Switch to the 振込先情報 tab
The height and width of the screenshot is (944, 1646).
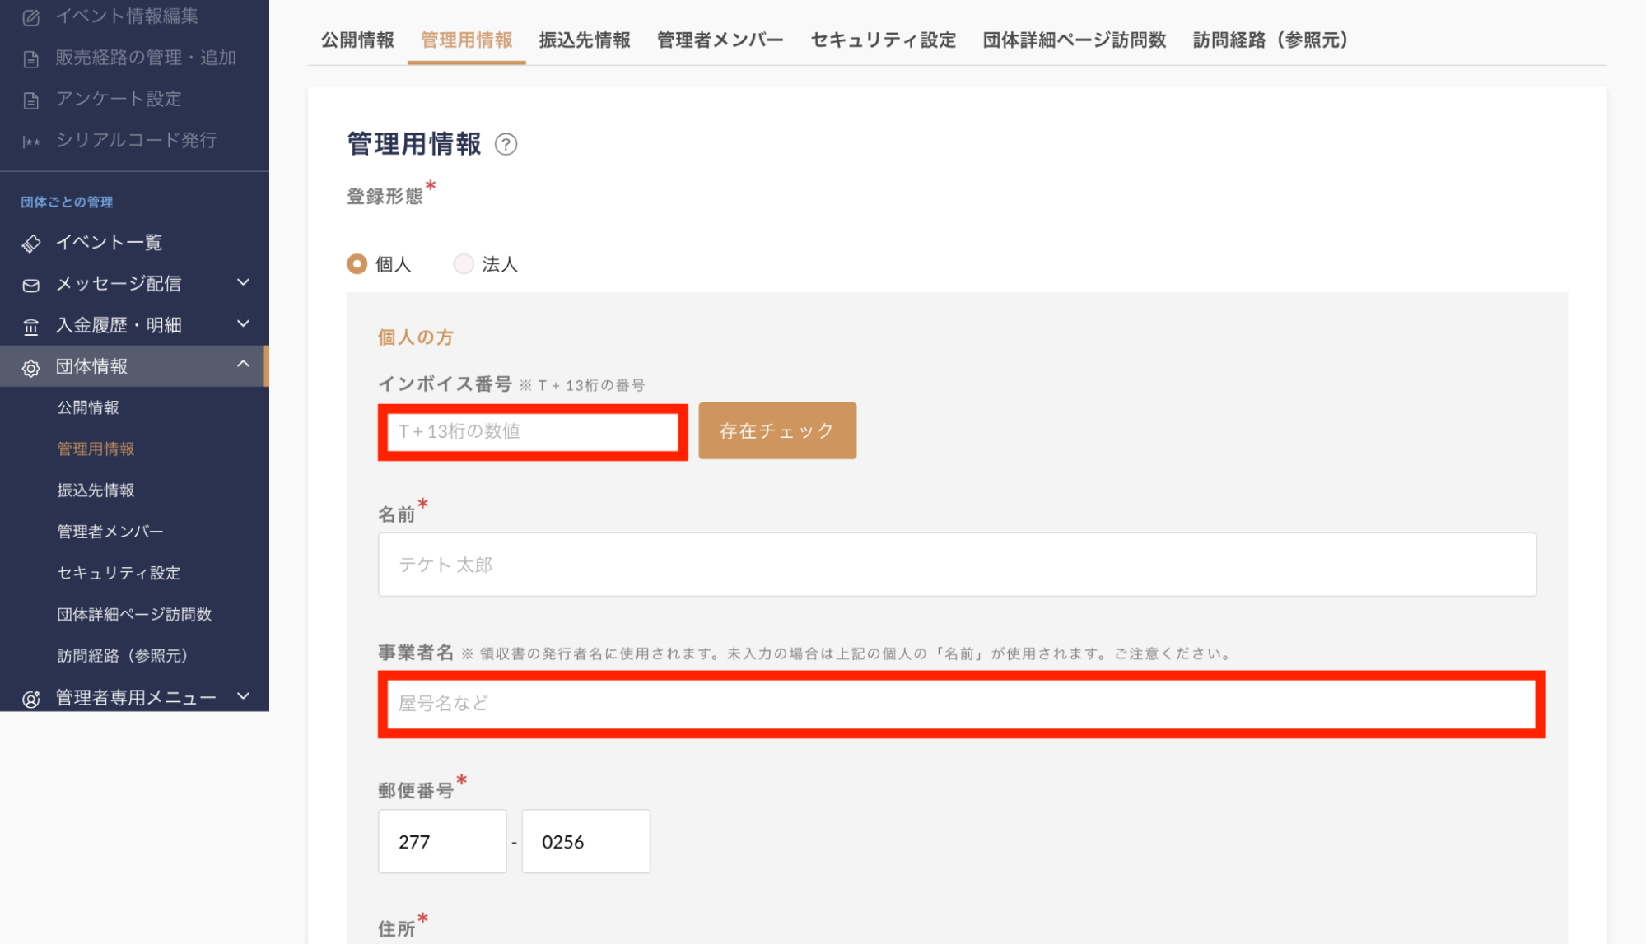[x=585, y=40]
